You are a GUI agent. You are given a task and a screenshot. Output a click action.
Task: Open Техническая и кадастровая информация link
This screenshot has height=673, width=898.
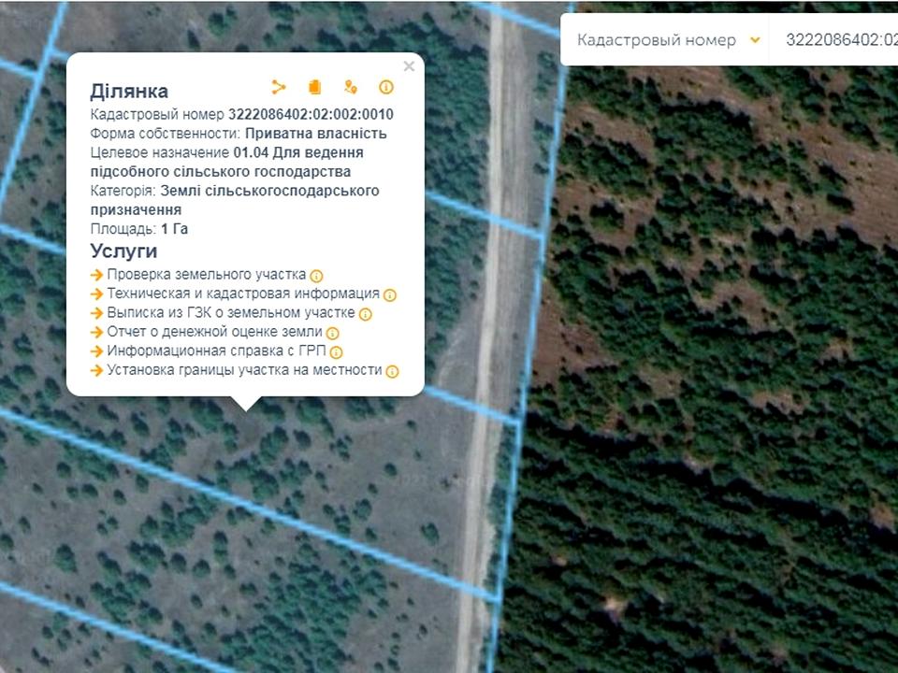(243, 294)
